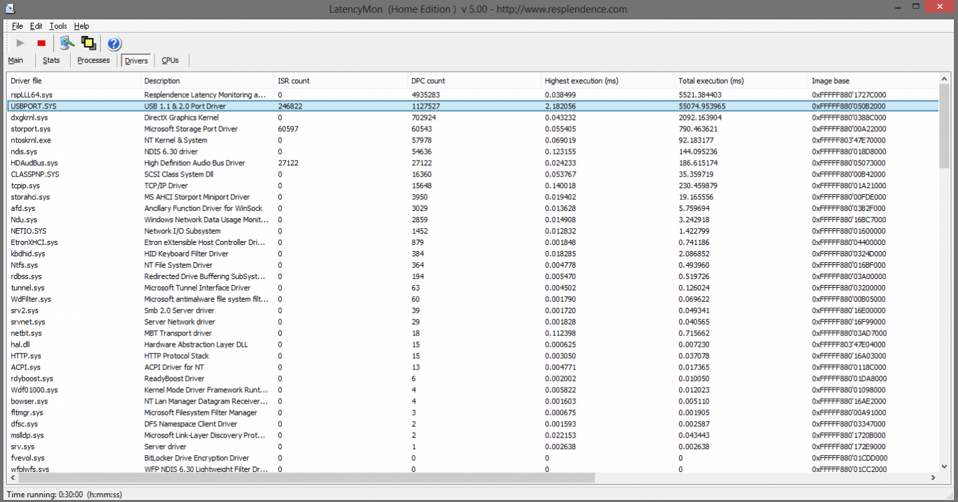Select the ACPI.sys driver row
This screenshot has height=502, width=958.
click(x=473, y=367)
